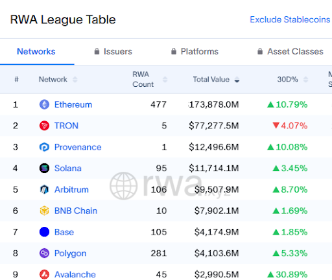The image size is (332, 280).
Task: Open the Solana network link
Action: [68, 169]
